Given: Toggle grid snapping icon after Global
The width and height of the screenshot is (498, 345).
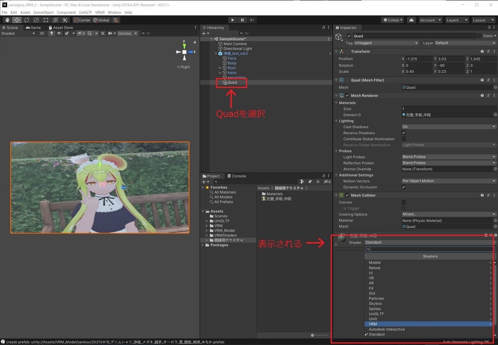Looking at the screenshot, I should [116, 20].
